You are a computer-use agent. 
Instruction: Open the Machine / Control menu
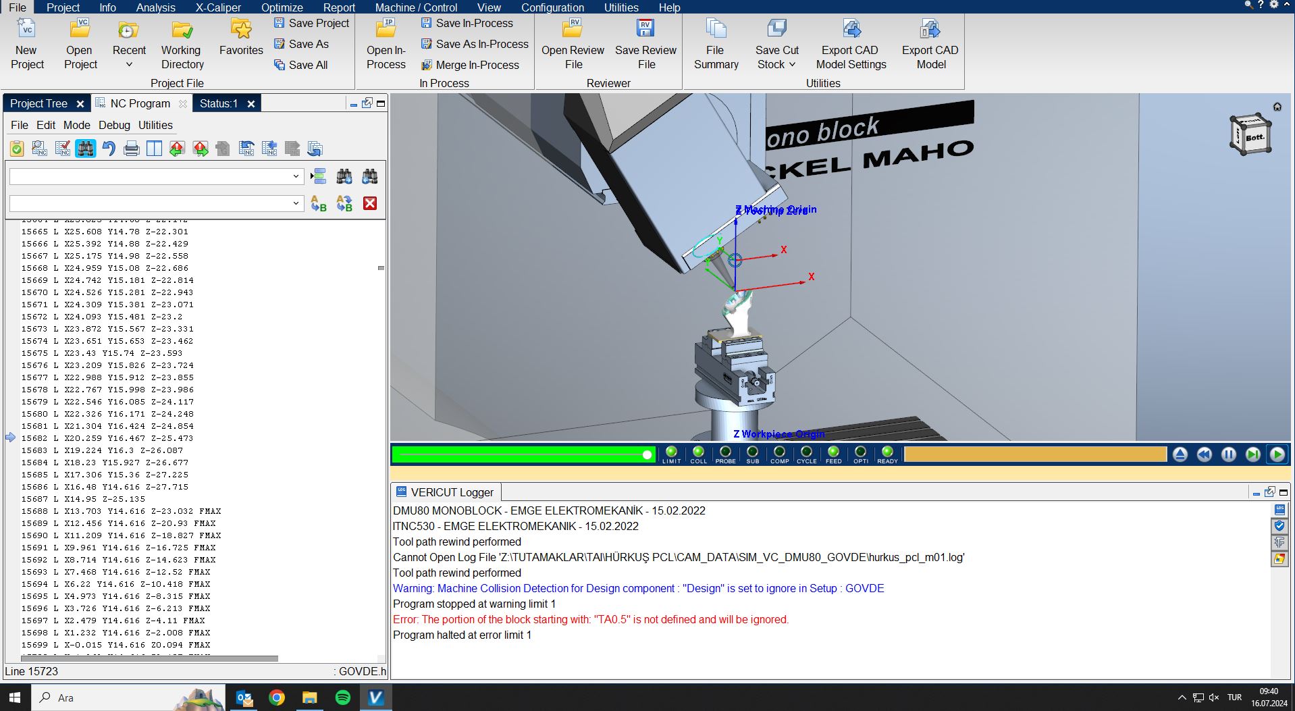point(416,7)
